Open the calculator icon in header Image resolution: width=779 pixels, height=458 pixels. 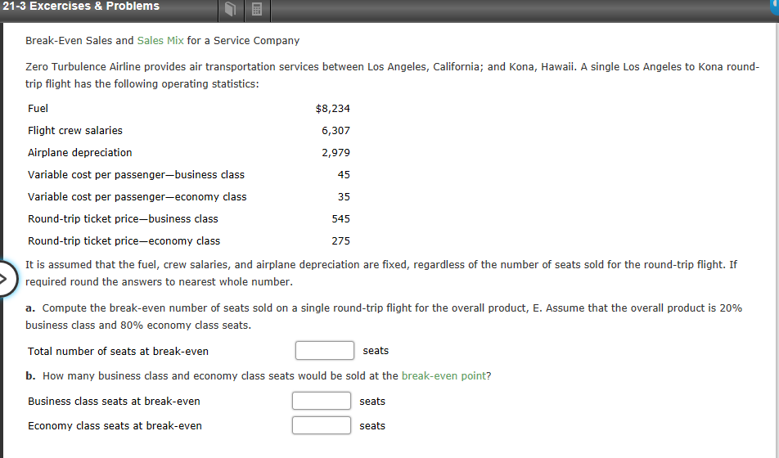point(257,10)
